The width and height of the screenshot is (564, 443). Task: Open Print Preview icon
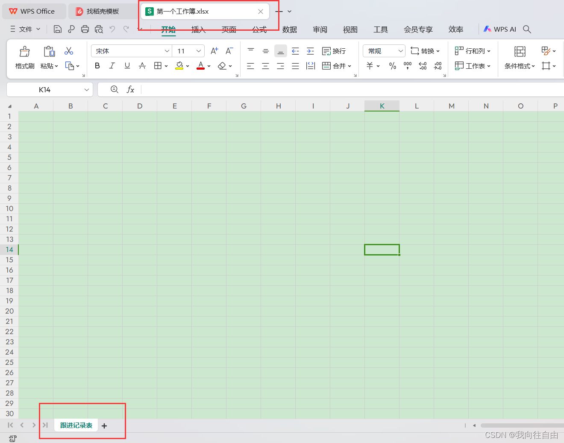click(x=99, y=29)
